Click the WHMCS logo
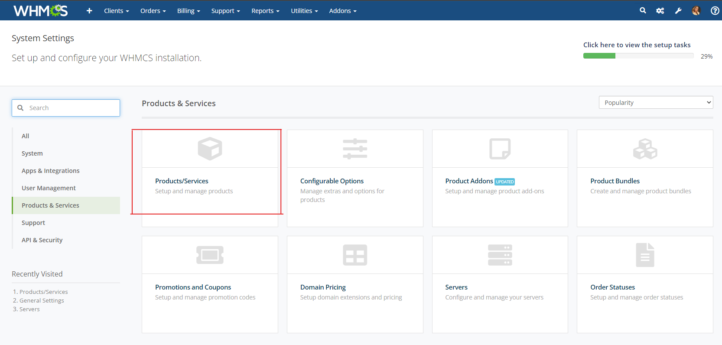The height and width of the screenshot is (345, 722). 41,10
